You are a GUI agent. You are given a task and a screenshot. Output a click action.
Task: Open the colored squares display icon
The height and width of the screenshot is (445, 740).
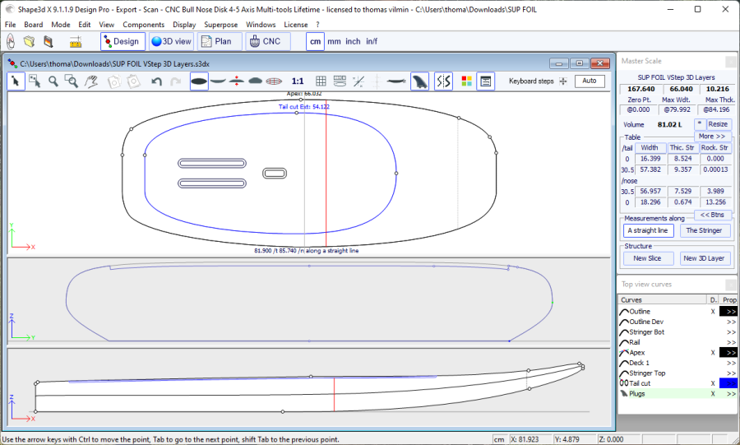466,81
